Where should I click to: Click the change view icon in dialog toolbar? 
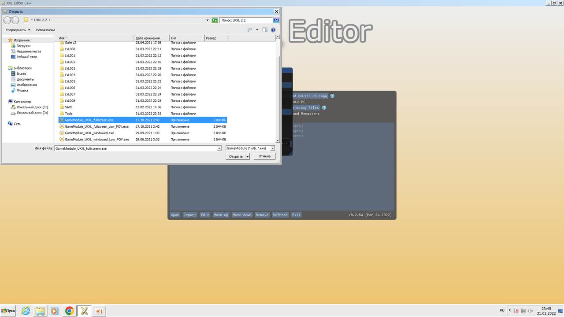click(250, 30)
